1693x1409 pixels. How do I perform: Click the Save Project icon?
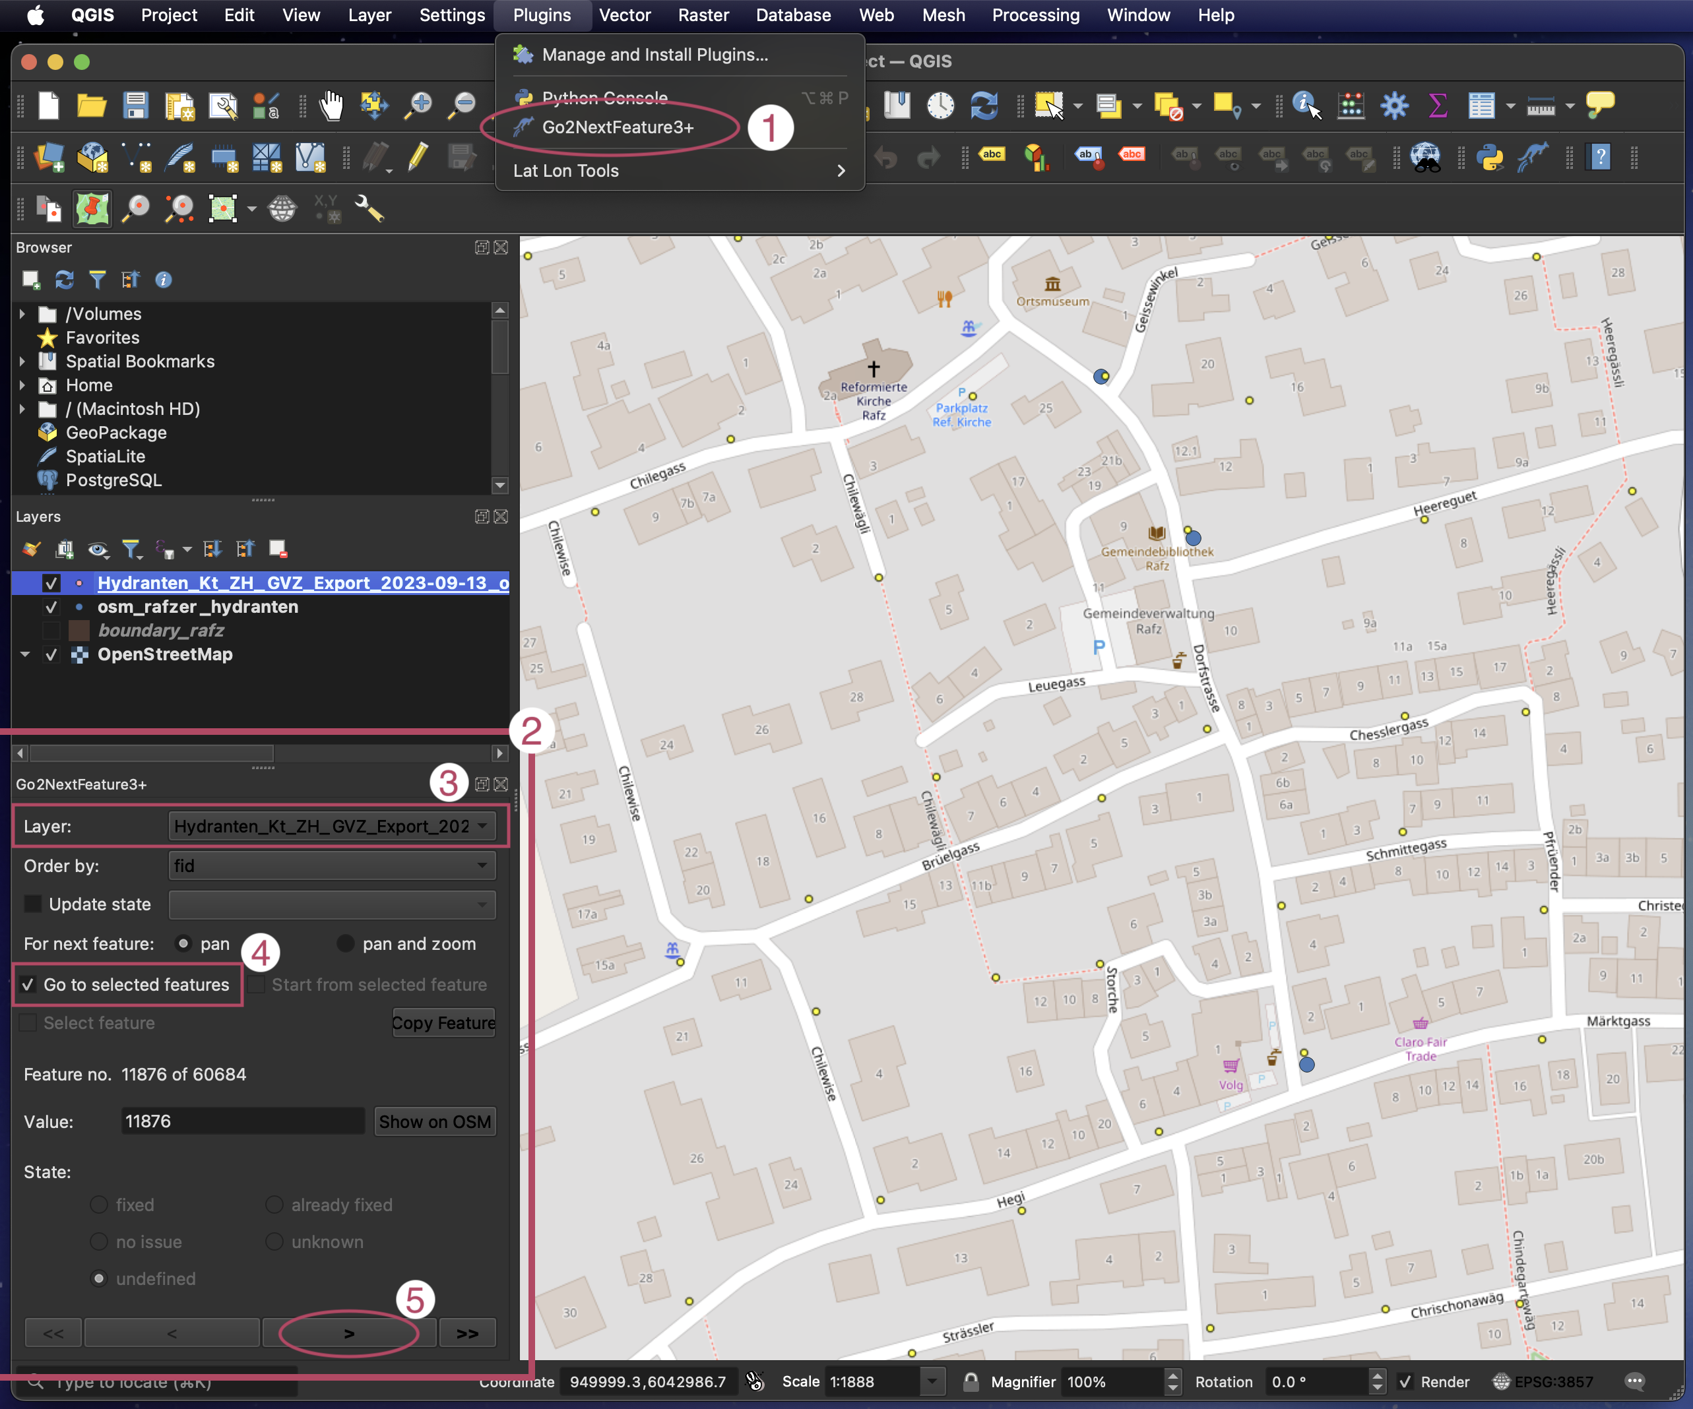pyautogui.click(x=135, y=106)
